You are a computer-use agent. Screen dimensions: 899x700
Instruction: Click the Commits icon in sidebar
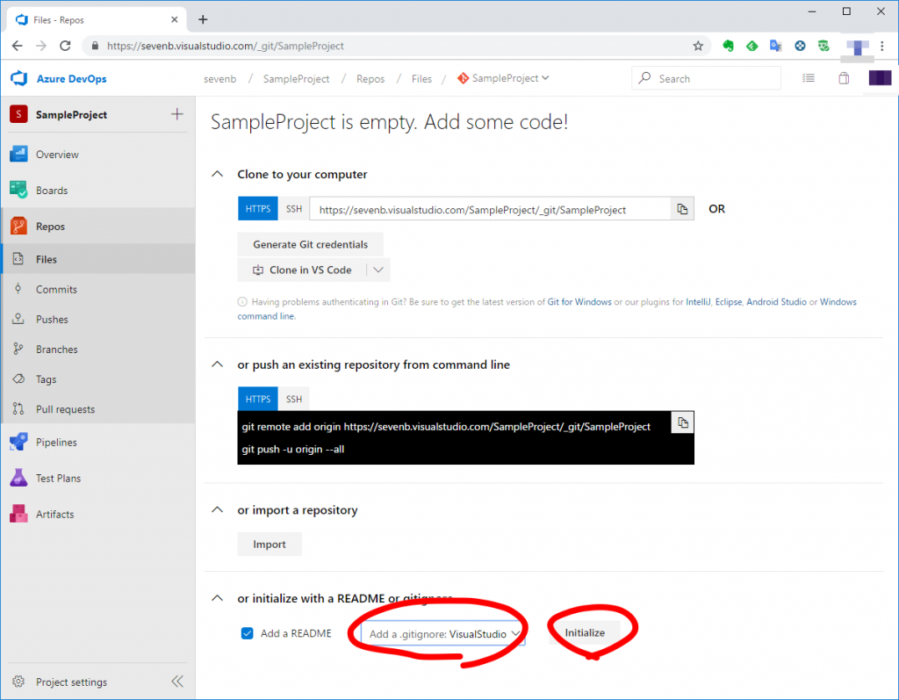point(18,289)
